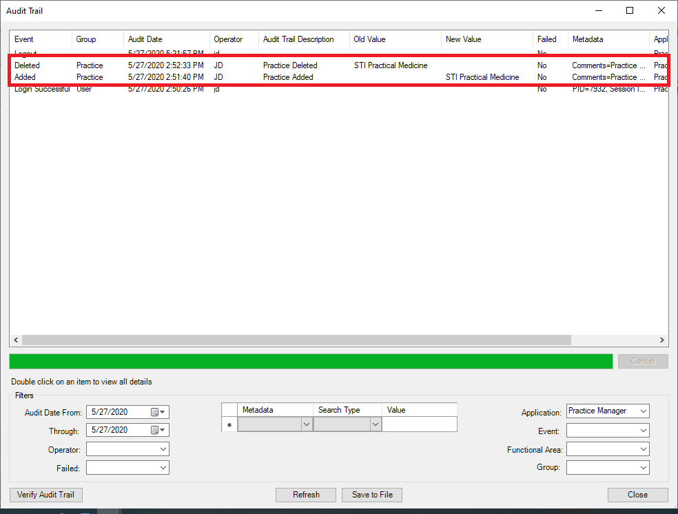This screenshot has width=678, height=514.
Task: Select the Practice Deleted audit row
Action: (289, 65)
